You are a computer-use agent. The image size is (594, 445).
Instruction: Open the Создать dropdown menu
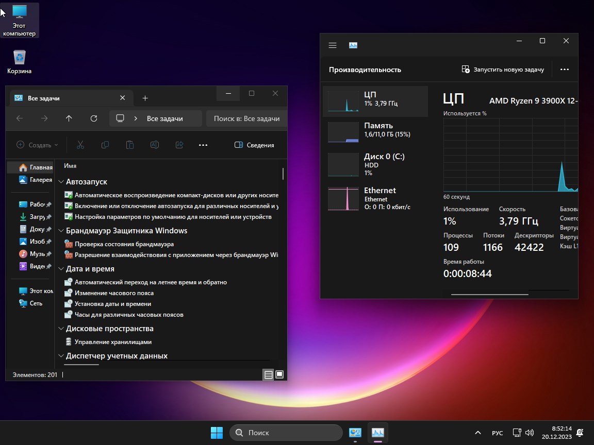tap(37, 145)
